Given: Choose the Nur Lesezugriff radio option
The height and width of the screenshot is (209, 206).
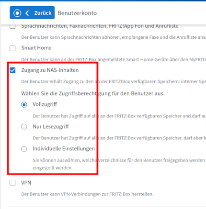Looking at the screenshot, I should (x=24, y=127).
